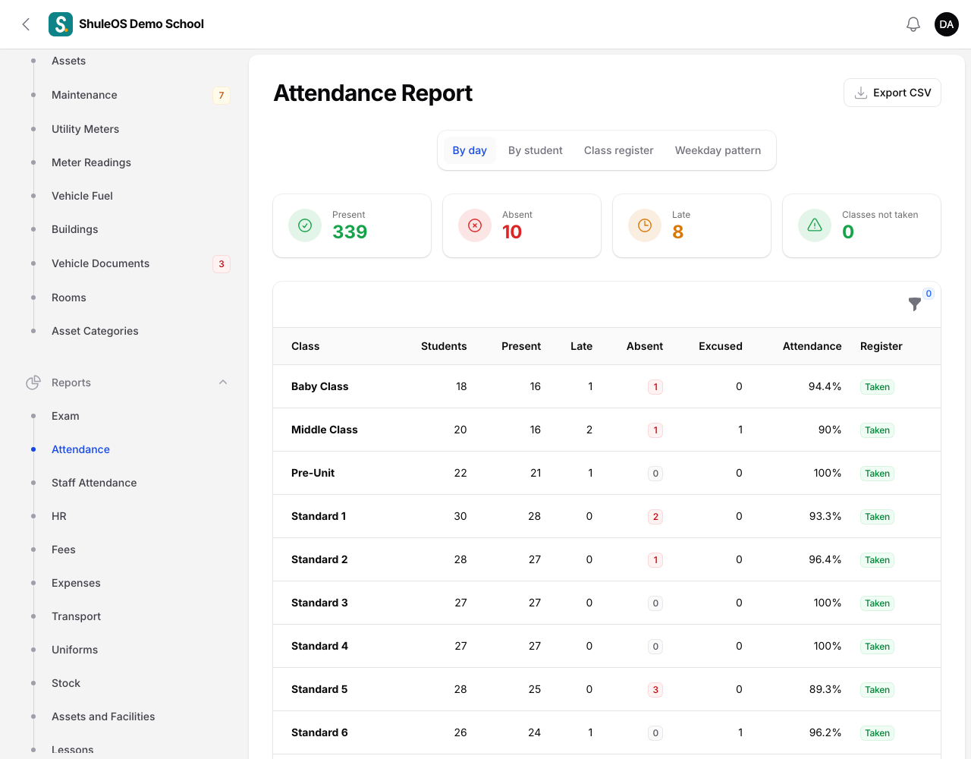Click the Standard 4 row name
The width and height of the screenshot is (971, 759).
[319, 646]
